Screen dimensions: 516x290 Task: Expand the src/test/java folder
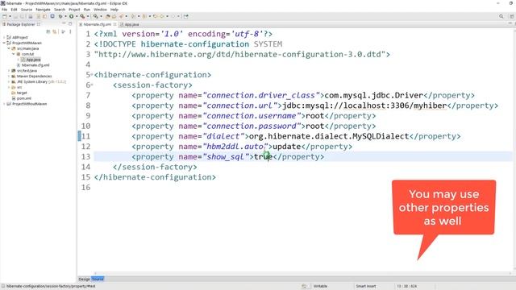point(9,71)
